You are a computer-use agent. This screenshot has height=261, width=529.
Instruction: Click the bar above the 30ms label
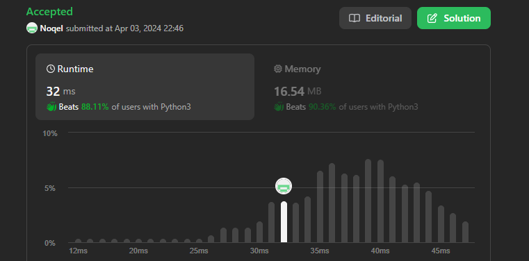pyautogui.click(x=259, y=232)
